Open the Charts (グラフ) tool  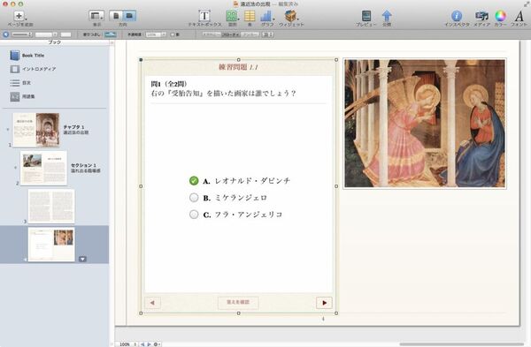coord(266,16)
